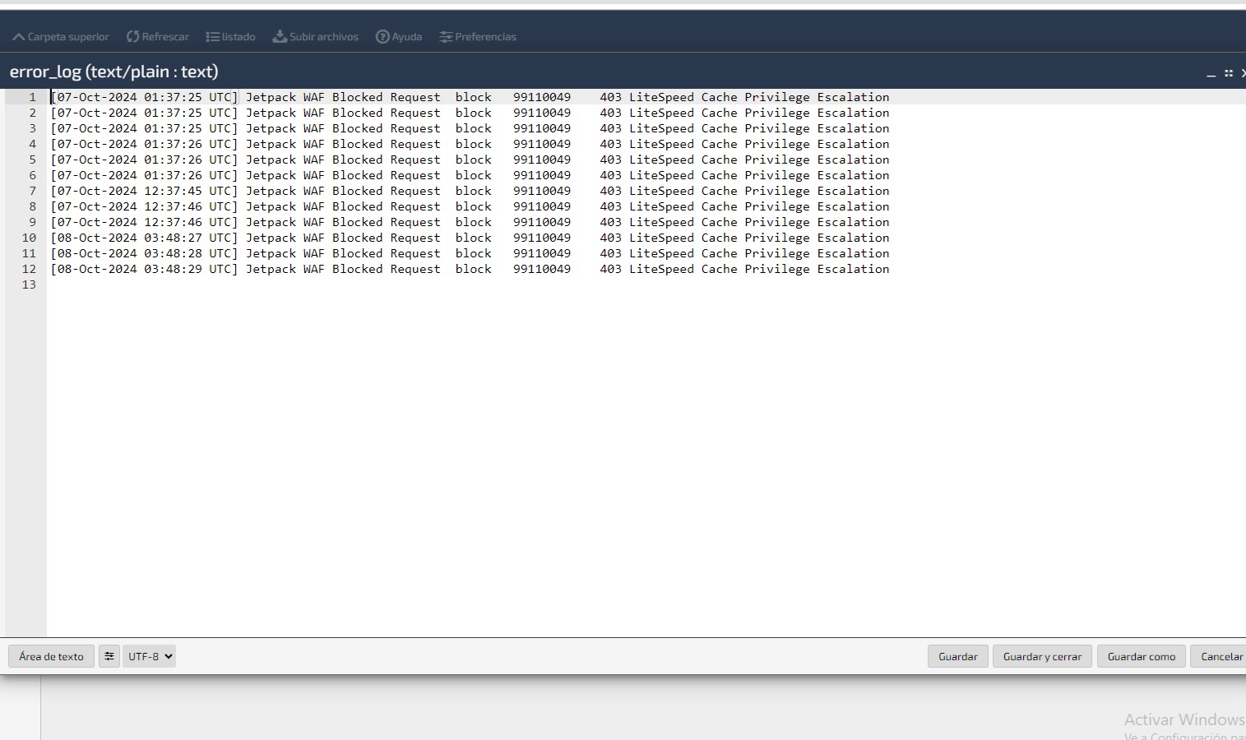Click '403' status code on line 8
Screen dimensions: 1246x740
click(x=610, y=206)
